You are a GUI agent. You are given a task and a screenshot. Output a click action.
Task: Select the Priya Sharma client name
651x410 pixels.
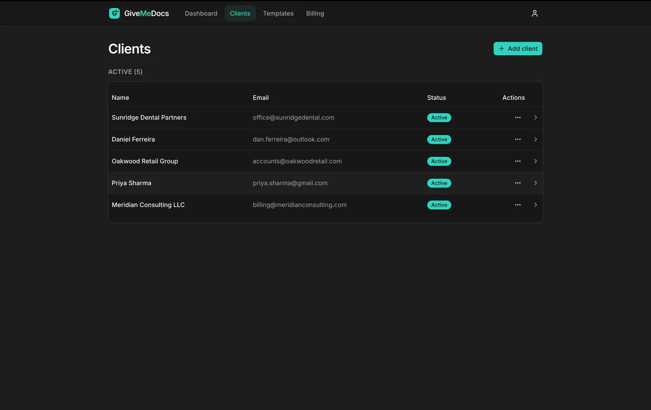pos(131,183)
